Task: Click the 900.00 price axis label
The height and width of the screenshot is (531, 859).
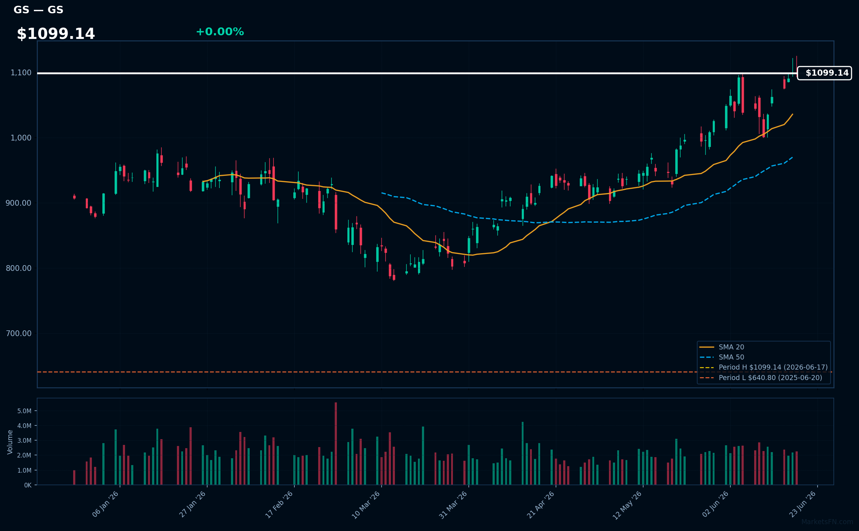Action: (x=19, y=203)
